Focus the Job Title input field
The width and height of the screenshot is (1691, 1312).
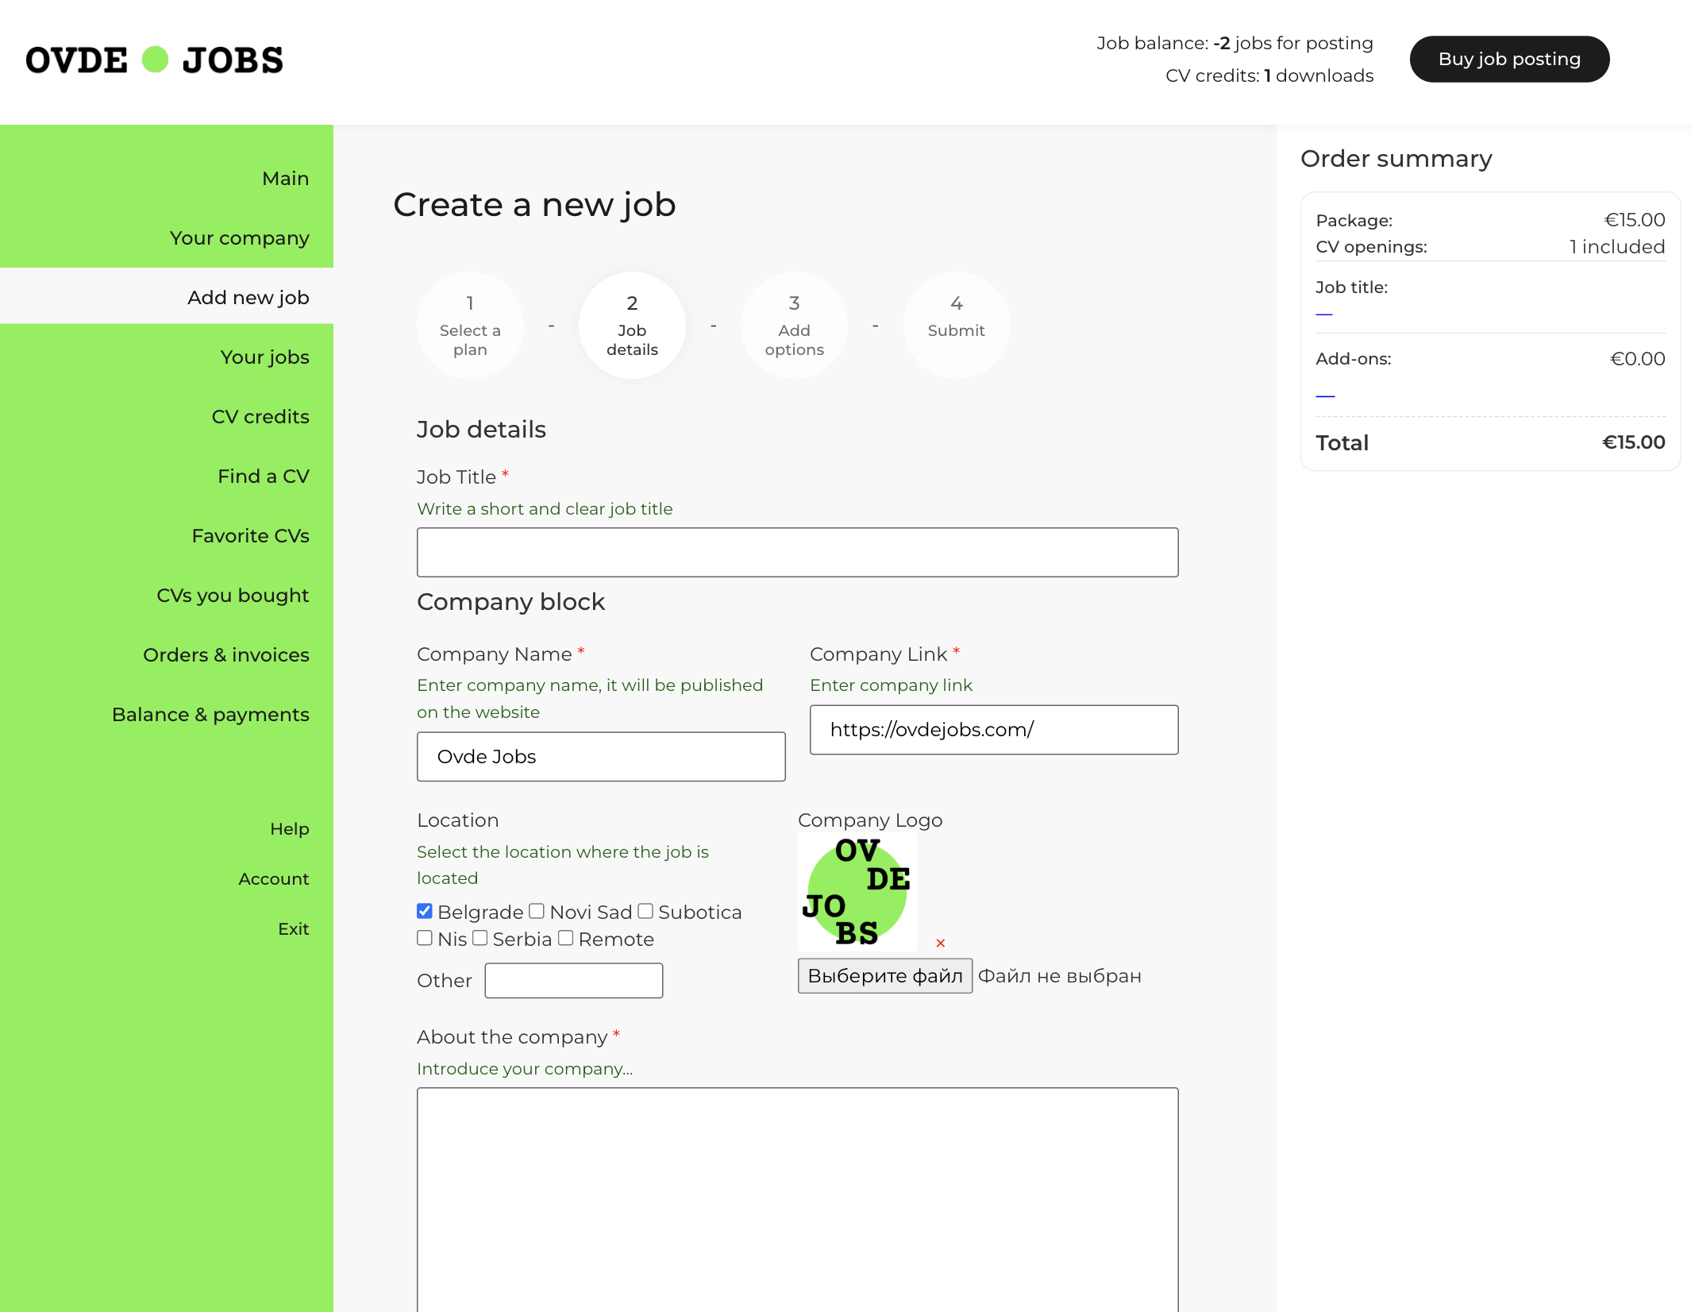coord(797,553)
